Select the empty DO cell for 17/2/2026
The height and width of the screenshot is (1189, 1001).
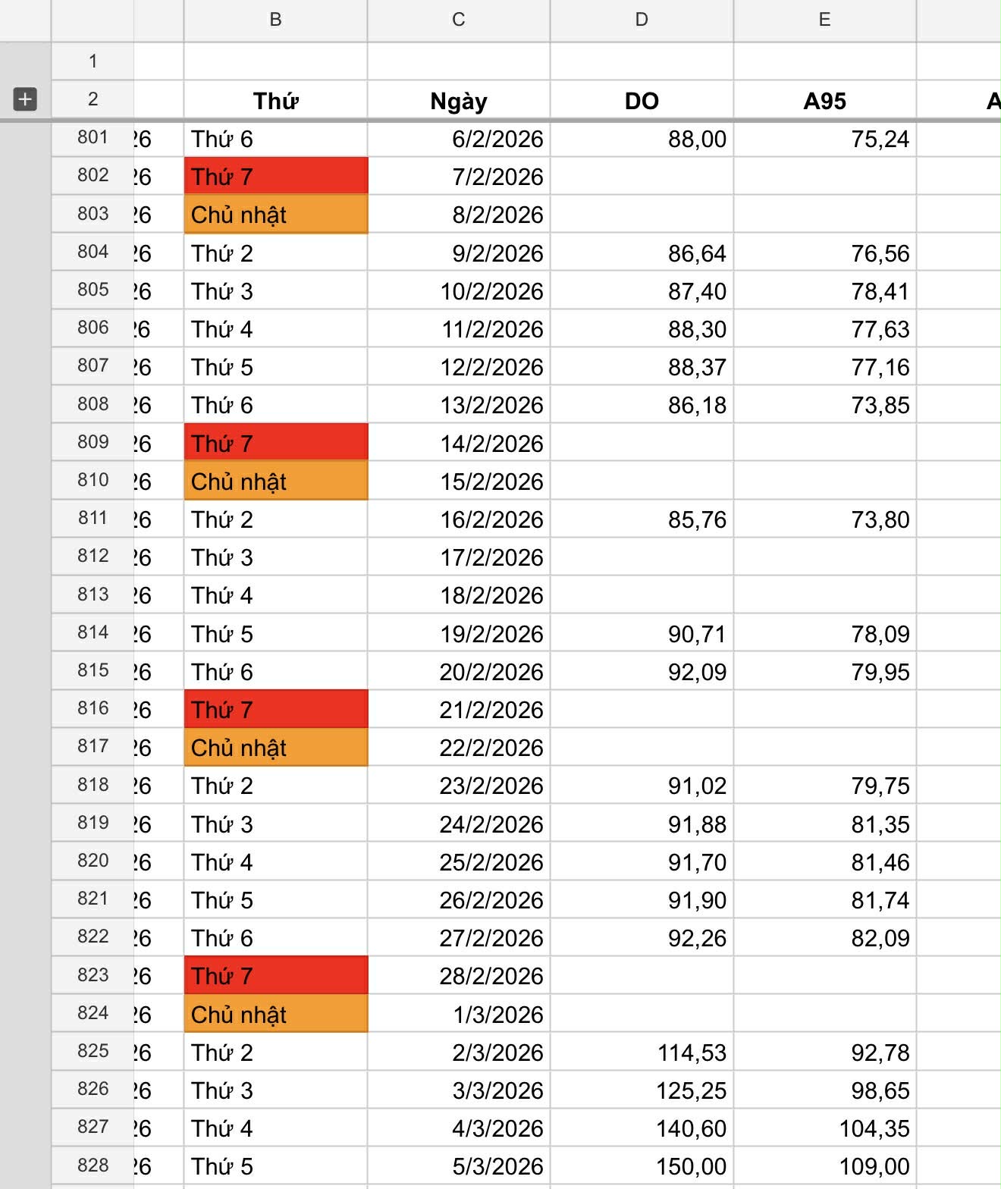coord(642,557)
